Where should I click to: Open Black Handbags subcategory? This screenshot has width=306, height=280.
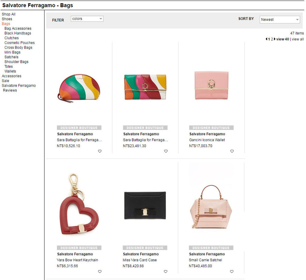click(x=18, y=33)
